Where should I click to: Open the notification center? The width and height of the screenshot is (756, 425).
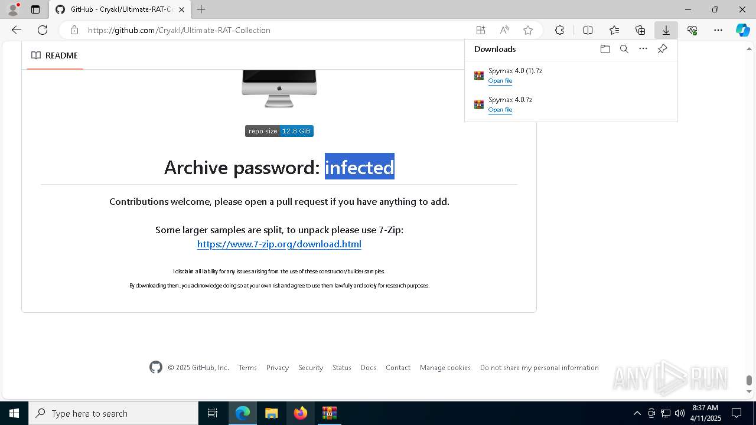tap(737, 413)
